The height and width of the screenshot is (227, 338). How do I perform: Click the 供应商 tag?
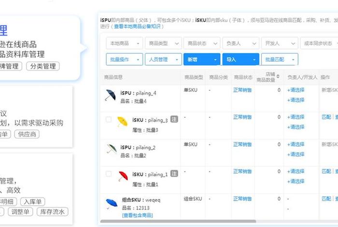[x=27, y=134]
